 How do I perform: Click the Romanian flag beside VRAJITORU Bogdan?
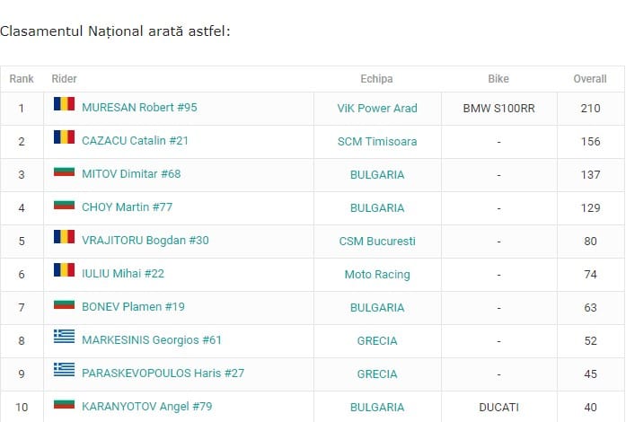pos(64,236)
